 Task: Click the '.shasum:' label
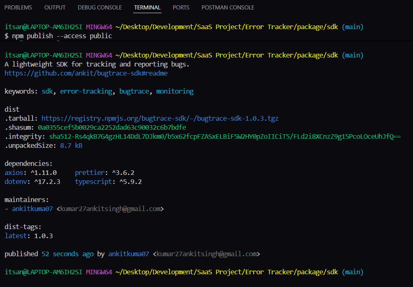(x=19, y=127)
